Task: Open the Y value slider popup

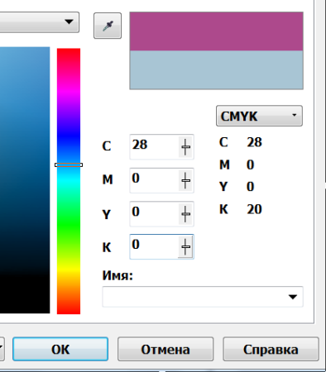Action: pyautogui.click(x=185, y=214)
